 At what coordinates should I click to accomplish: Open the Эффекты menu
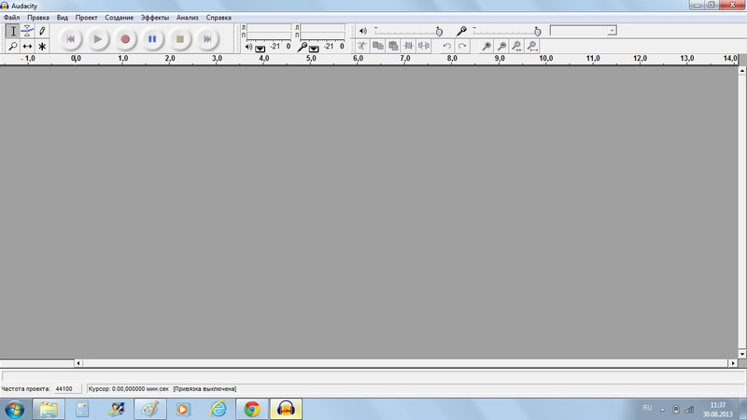coord(155,18)
